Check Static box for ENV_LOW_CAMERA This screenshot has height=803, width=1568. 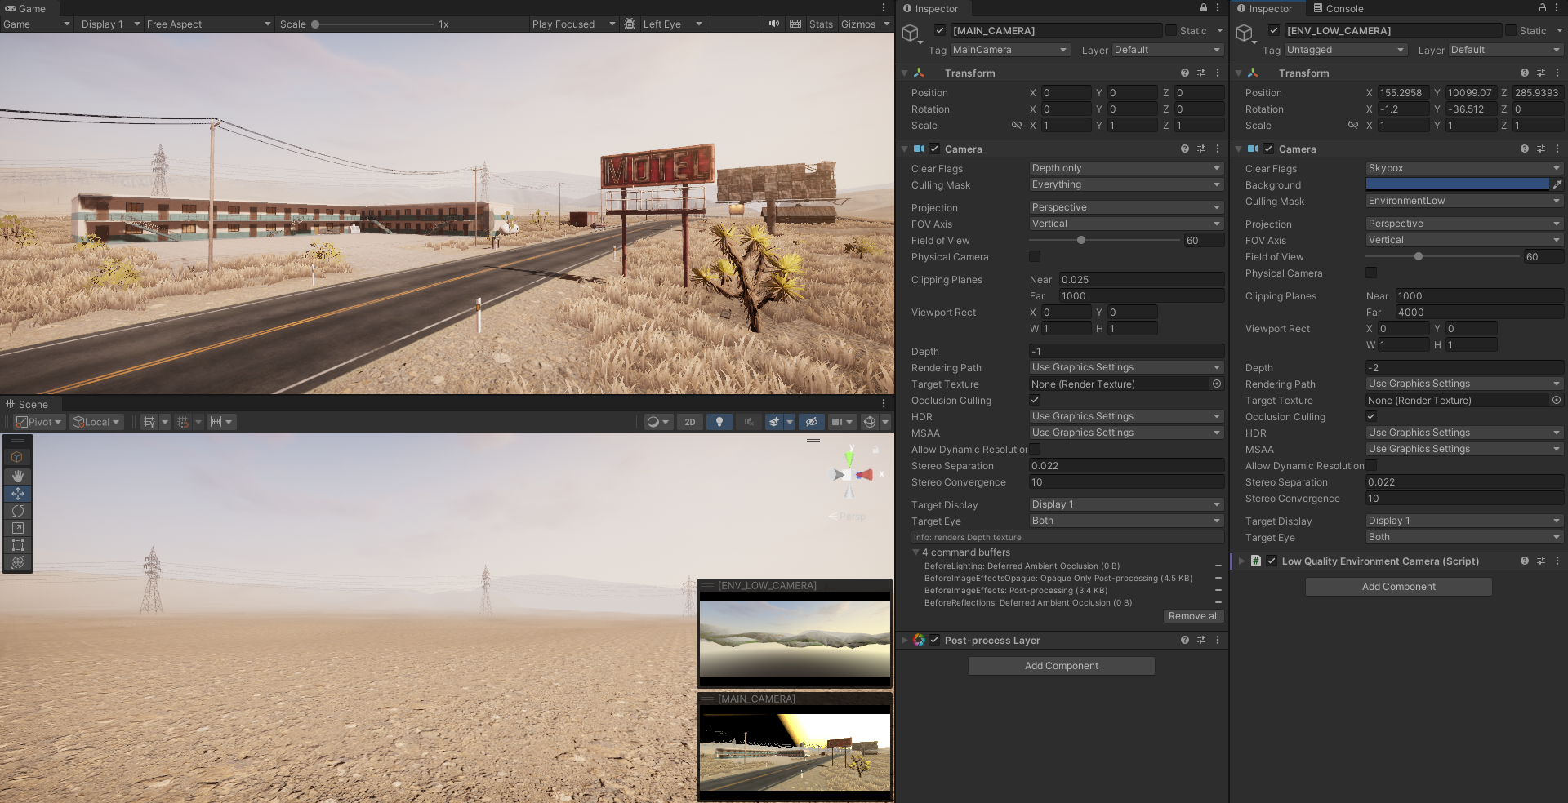(1511, 30)
